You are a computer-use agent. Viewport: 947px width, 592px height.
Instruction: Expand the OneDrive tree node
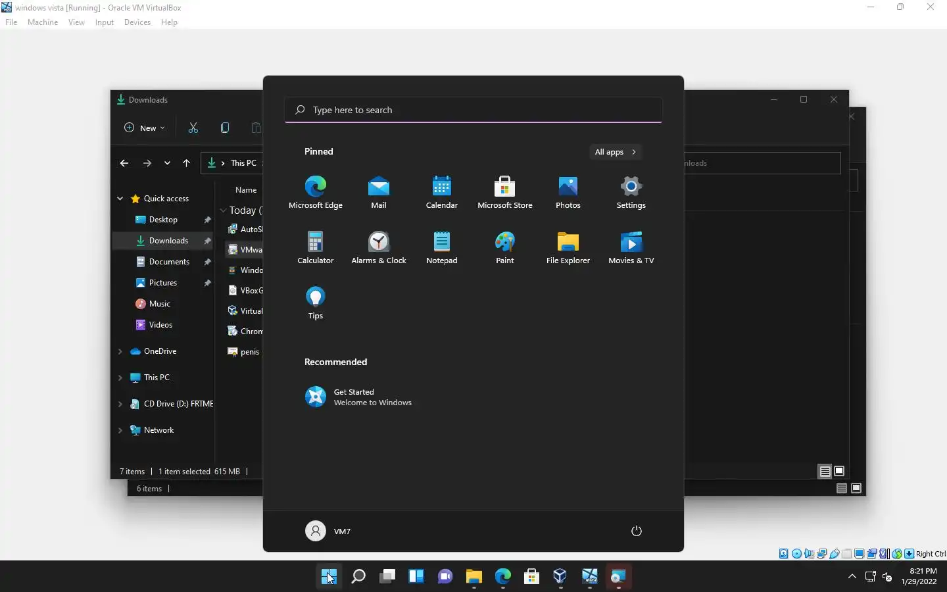point(120,351)
